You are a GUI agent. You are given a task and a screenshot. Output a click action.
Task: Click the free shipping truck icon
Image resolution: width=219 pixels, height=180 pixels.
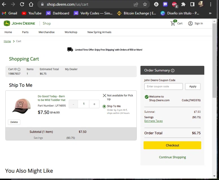[x=70, y=49]
